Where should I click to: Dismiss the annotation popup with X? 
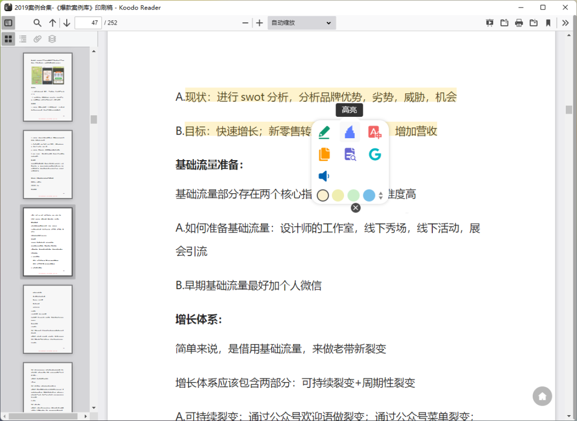(355, 208)
